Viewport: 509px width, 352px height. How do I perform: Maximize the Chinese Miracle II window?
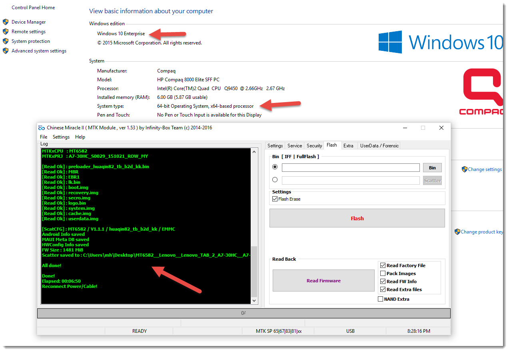pyautogui.click(x=423, y=128)
